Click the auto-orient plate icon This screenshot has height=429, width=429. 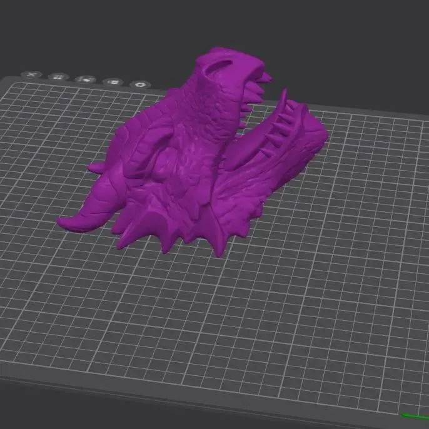tap(58, 77)
